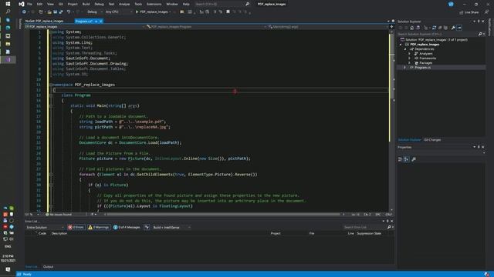Collapse the class Program code block

51,95
